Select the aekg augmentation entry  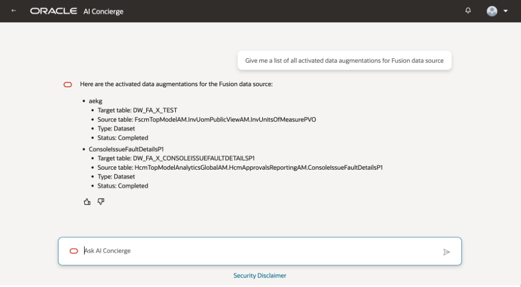[x=95, y=101]
